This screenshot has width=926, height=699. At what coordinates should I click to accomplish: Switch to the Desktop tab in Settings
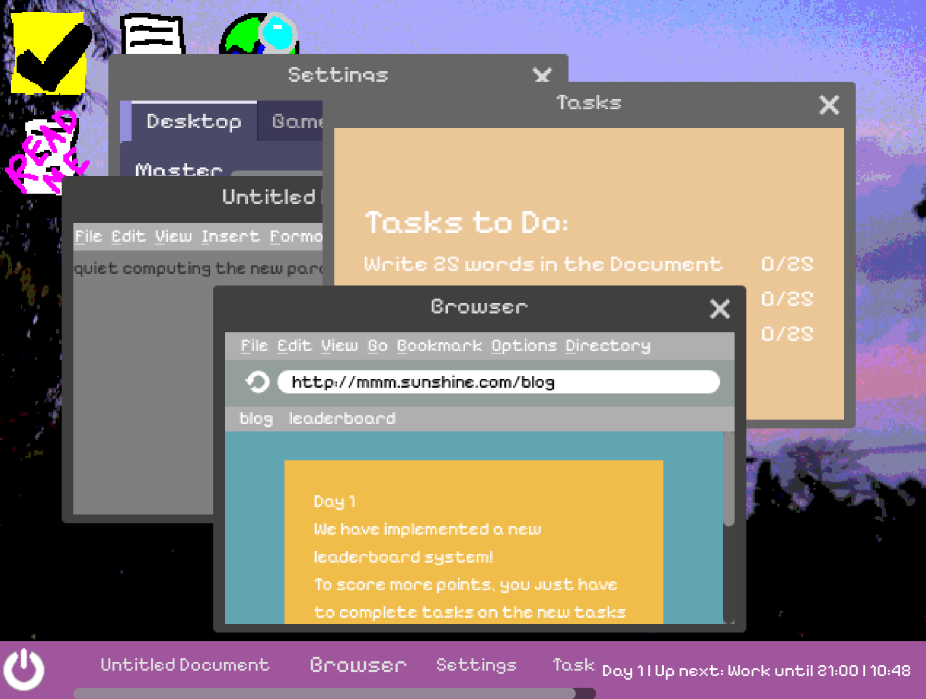pyautogui.click(x=194, y=121)
